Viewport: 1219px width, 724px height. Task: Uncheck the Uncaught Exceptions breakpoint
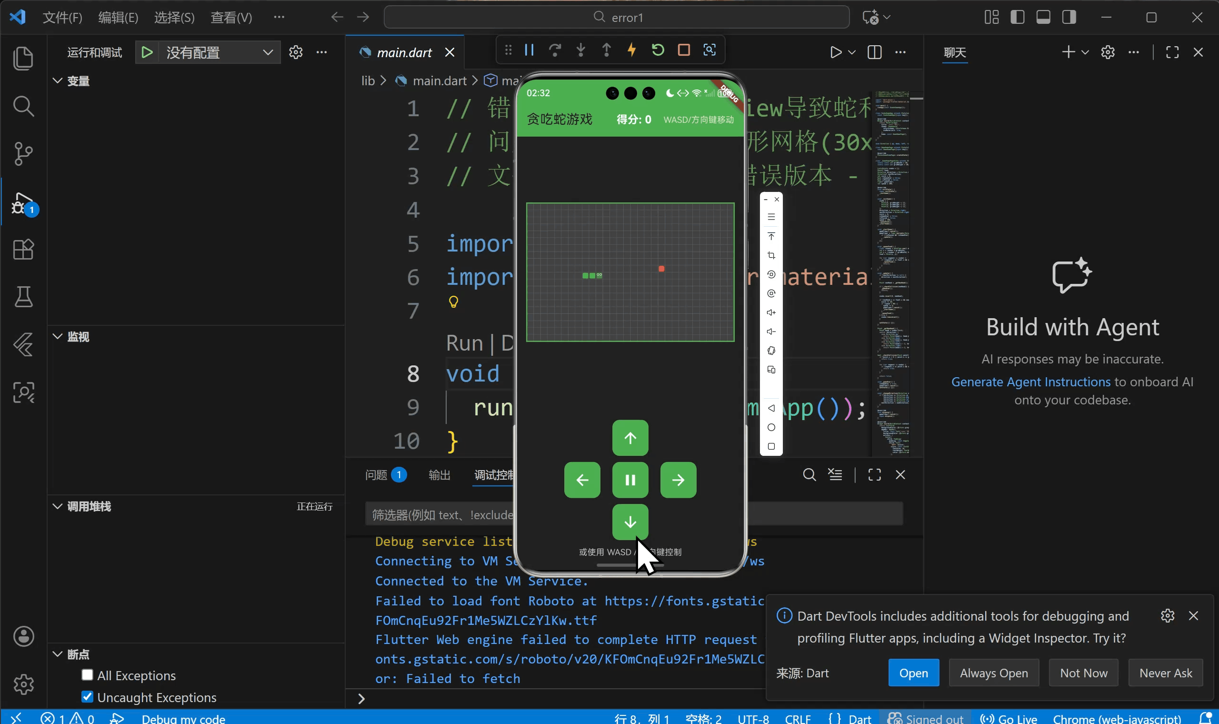click(x=87, y=697)
